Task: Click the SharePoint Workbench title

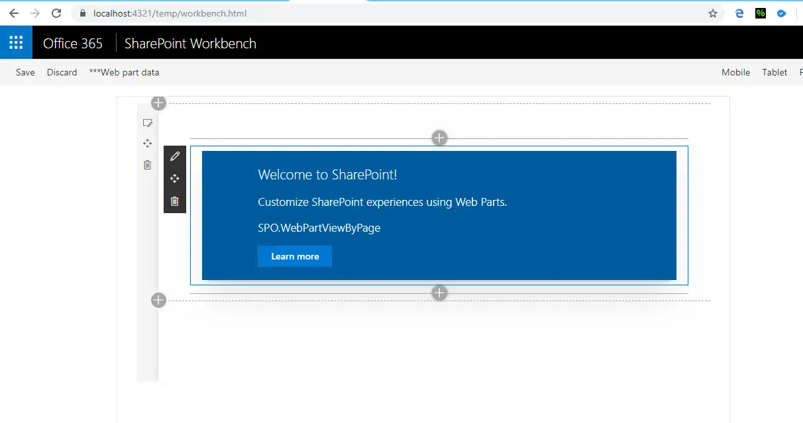Action: tap(190, 44)
